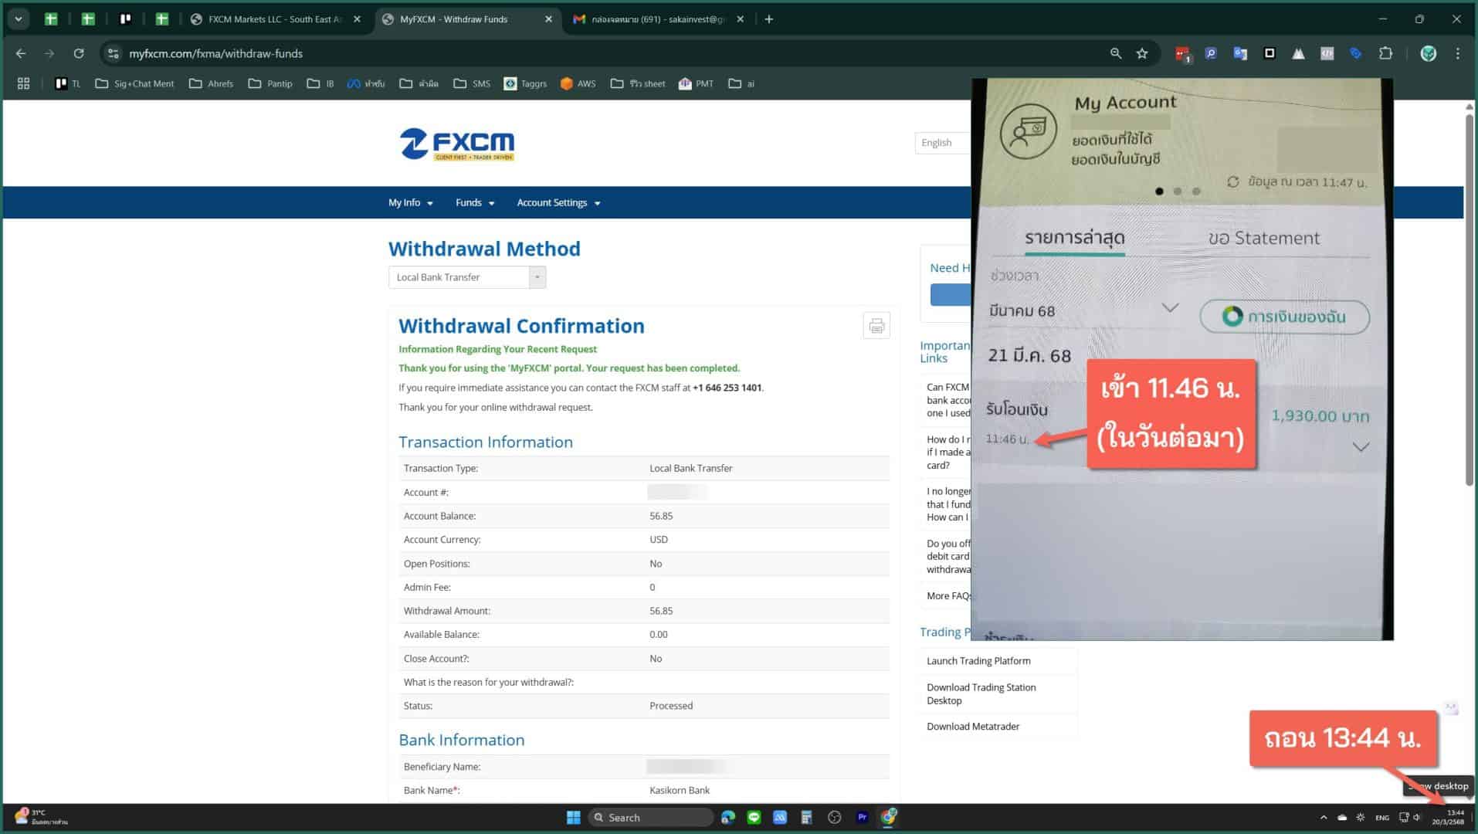Click Download Metatrader link
The width and height of the screenshot is (1478, 834).
(x=973, y=727)
